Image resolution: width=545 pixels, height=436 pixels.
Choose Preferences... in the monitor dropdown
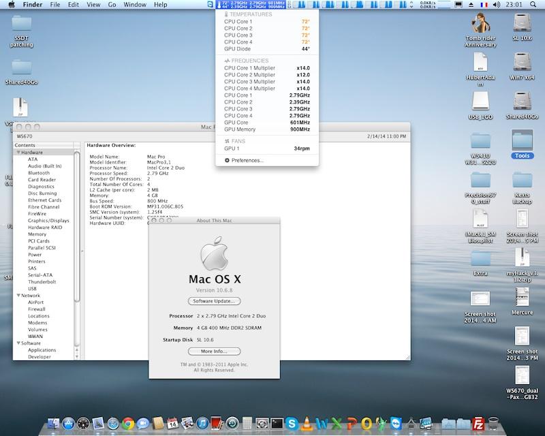point(247,160)
